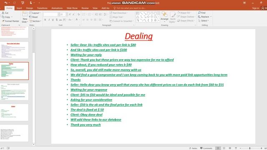Add a New Slide
Screen dimensions: 267x150
click(25, 17)
